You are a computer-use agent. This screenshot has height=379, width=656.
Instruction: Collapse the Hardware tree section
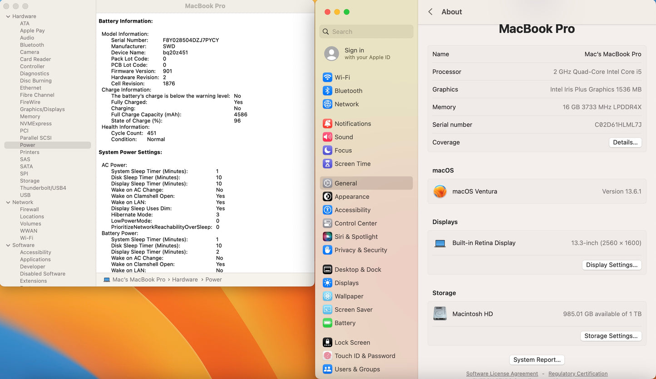click(8, 16)
